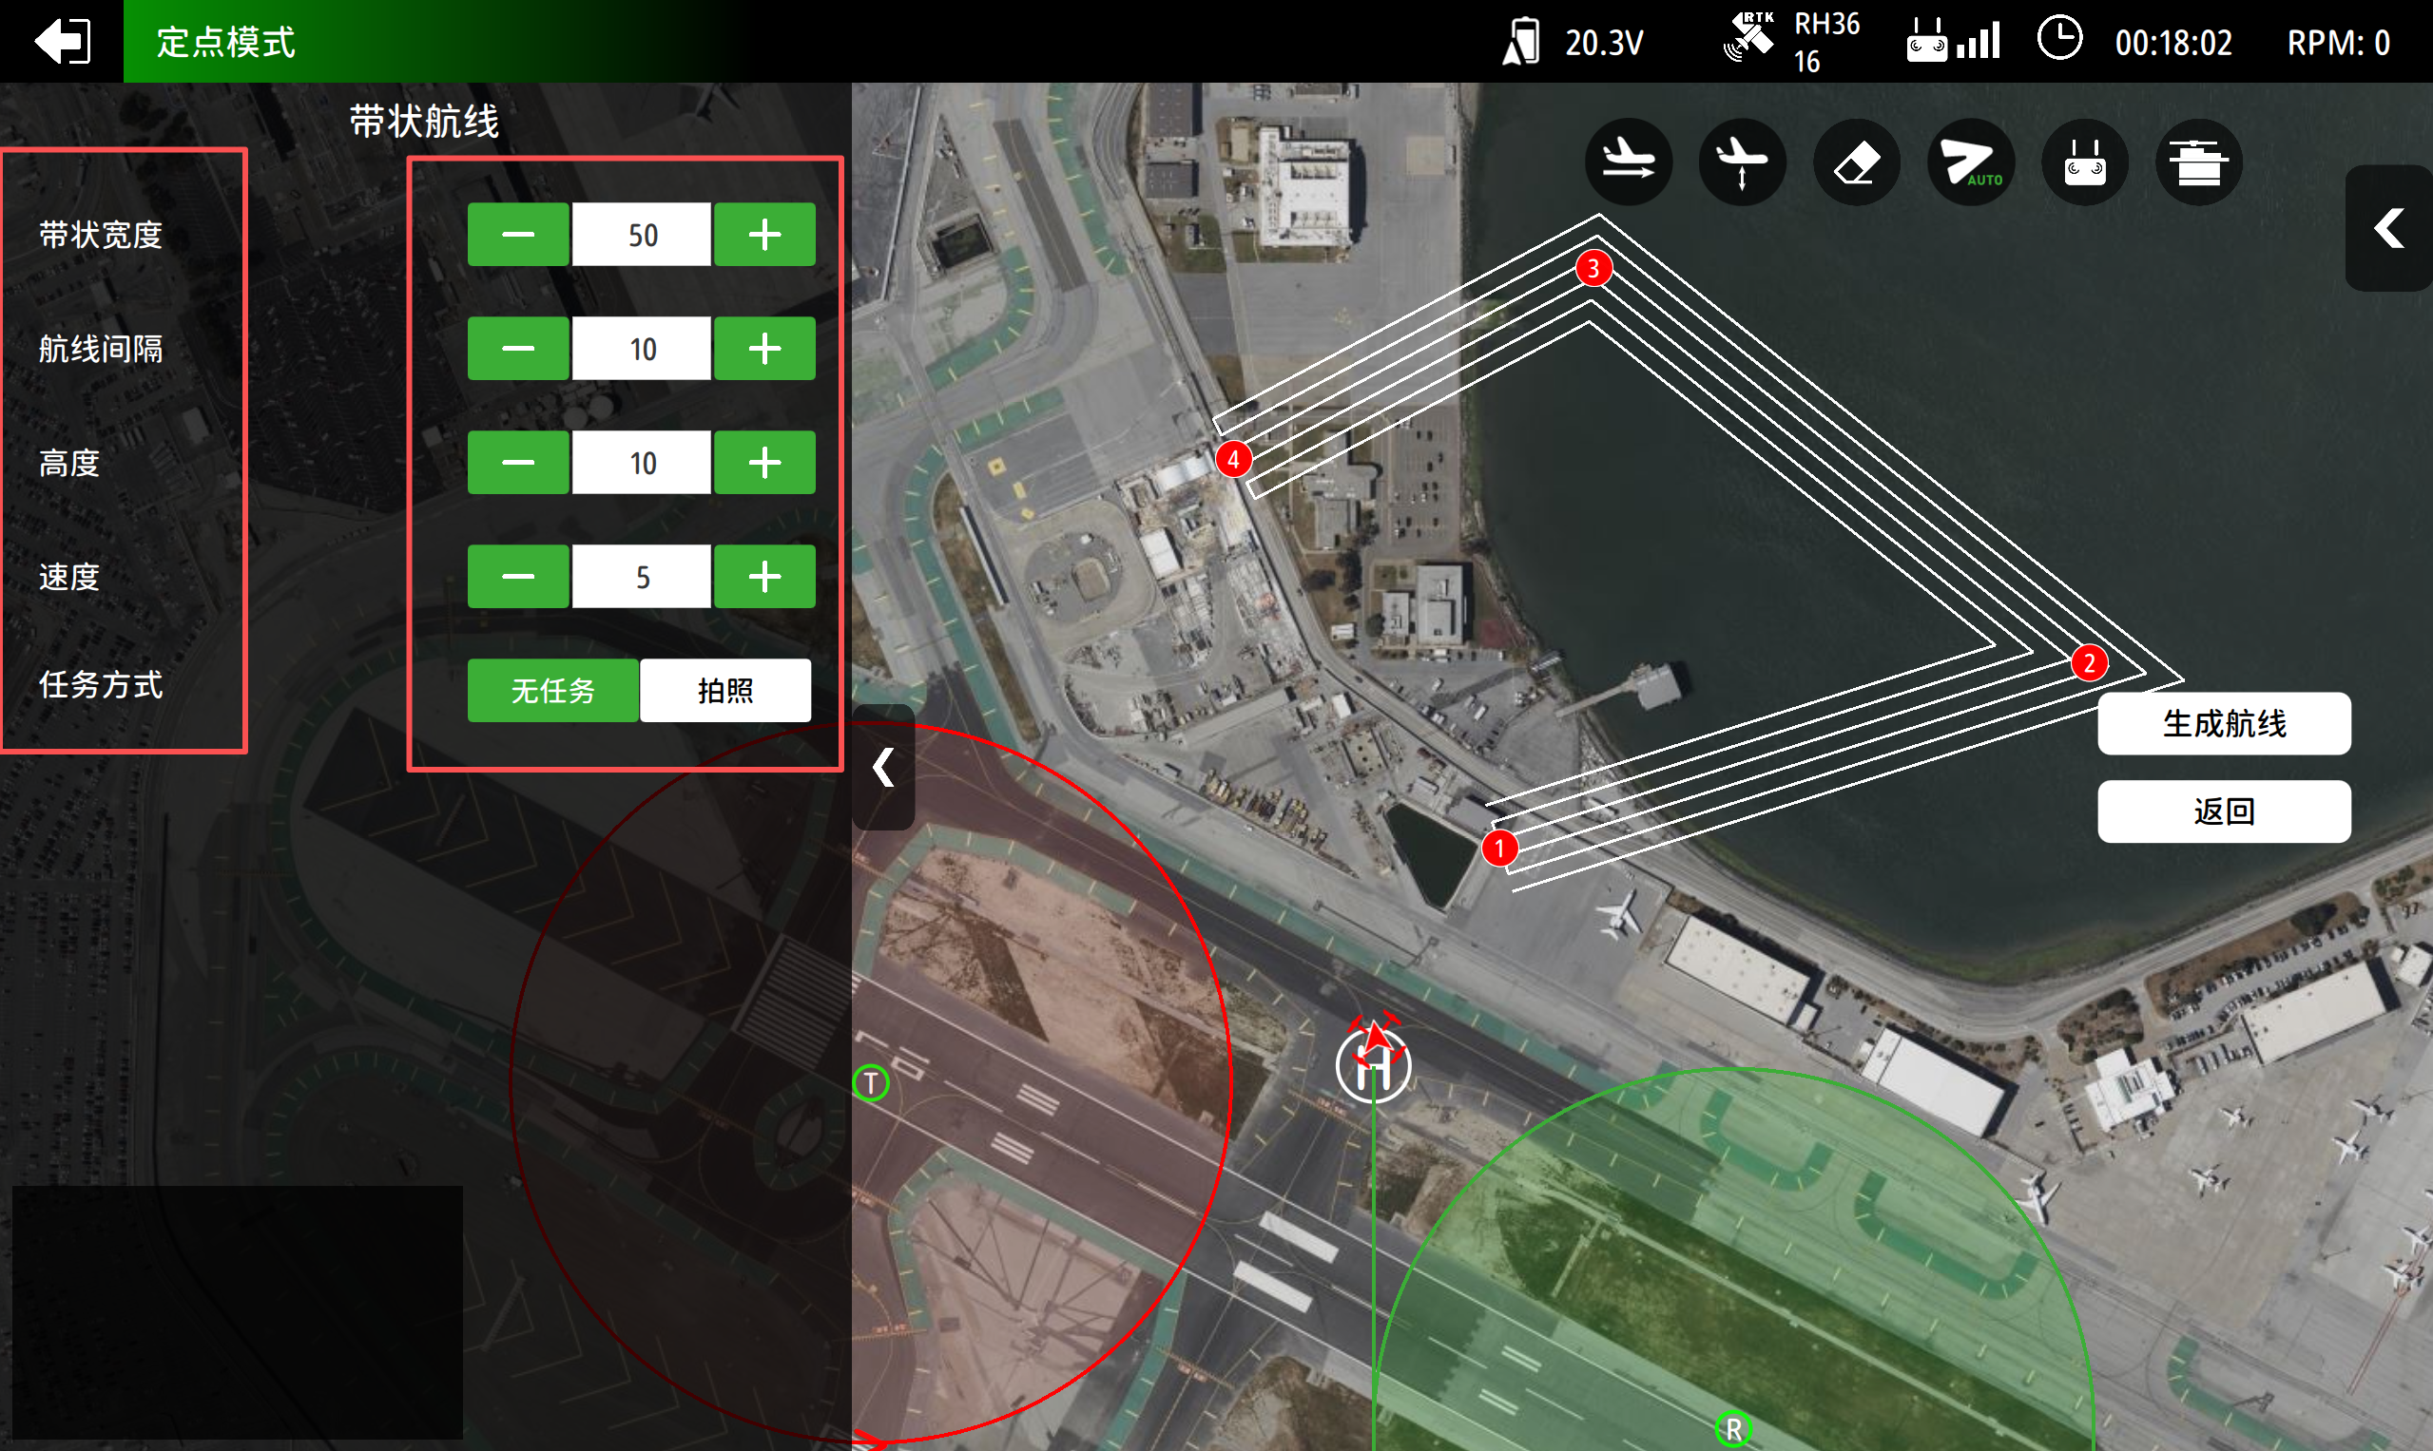Expand the right side panel chevron
The width and height of the screenshot is (2433, 1451).
pyautogui.click(x=2388, y=229)
